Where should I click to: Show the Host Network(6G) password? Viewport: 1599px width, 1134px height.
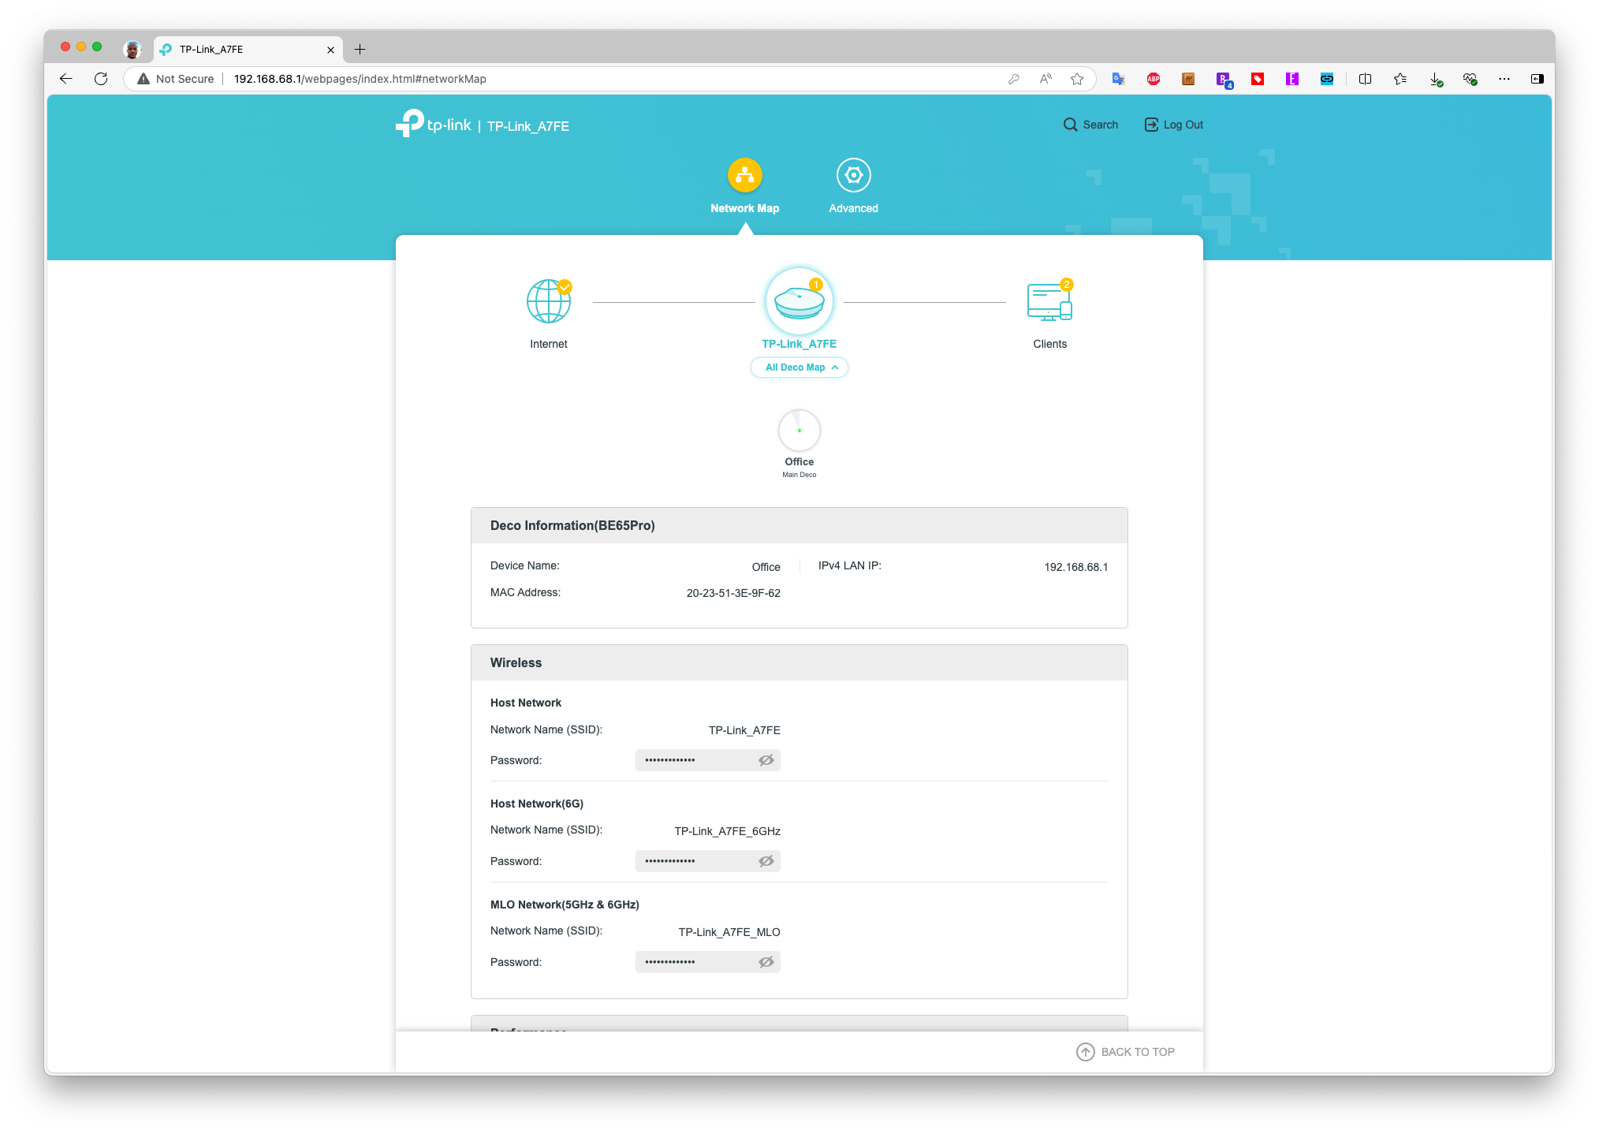pyautogui.click(x=766, y=861)
